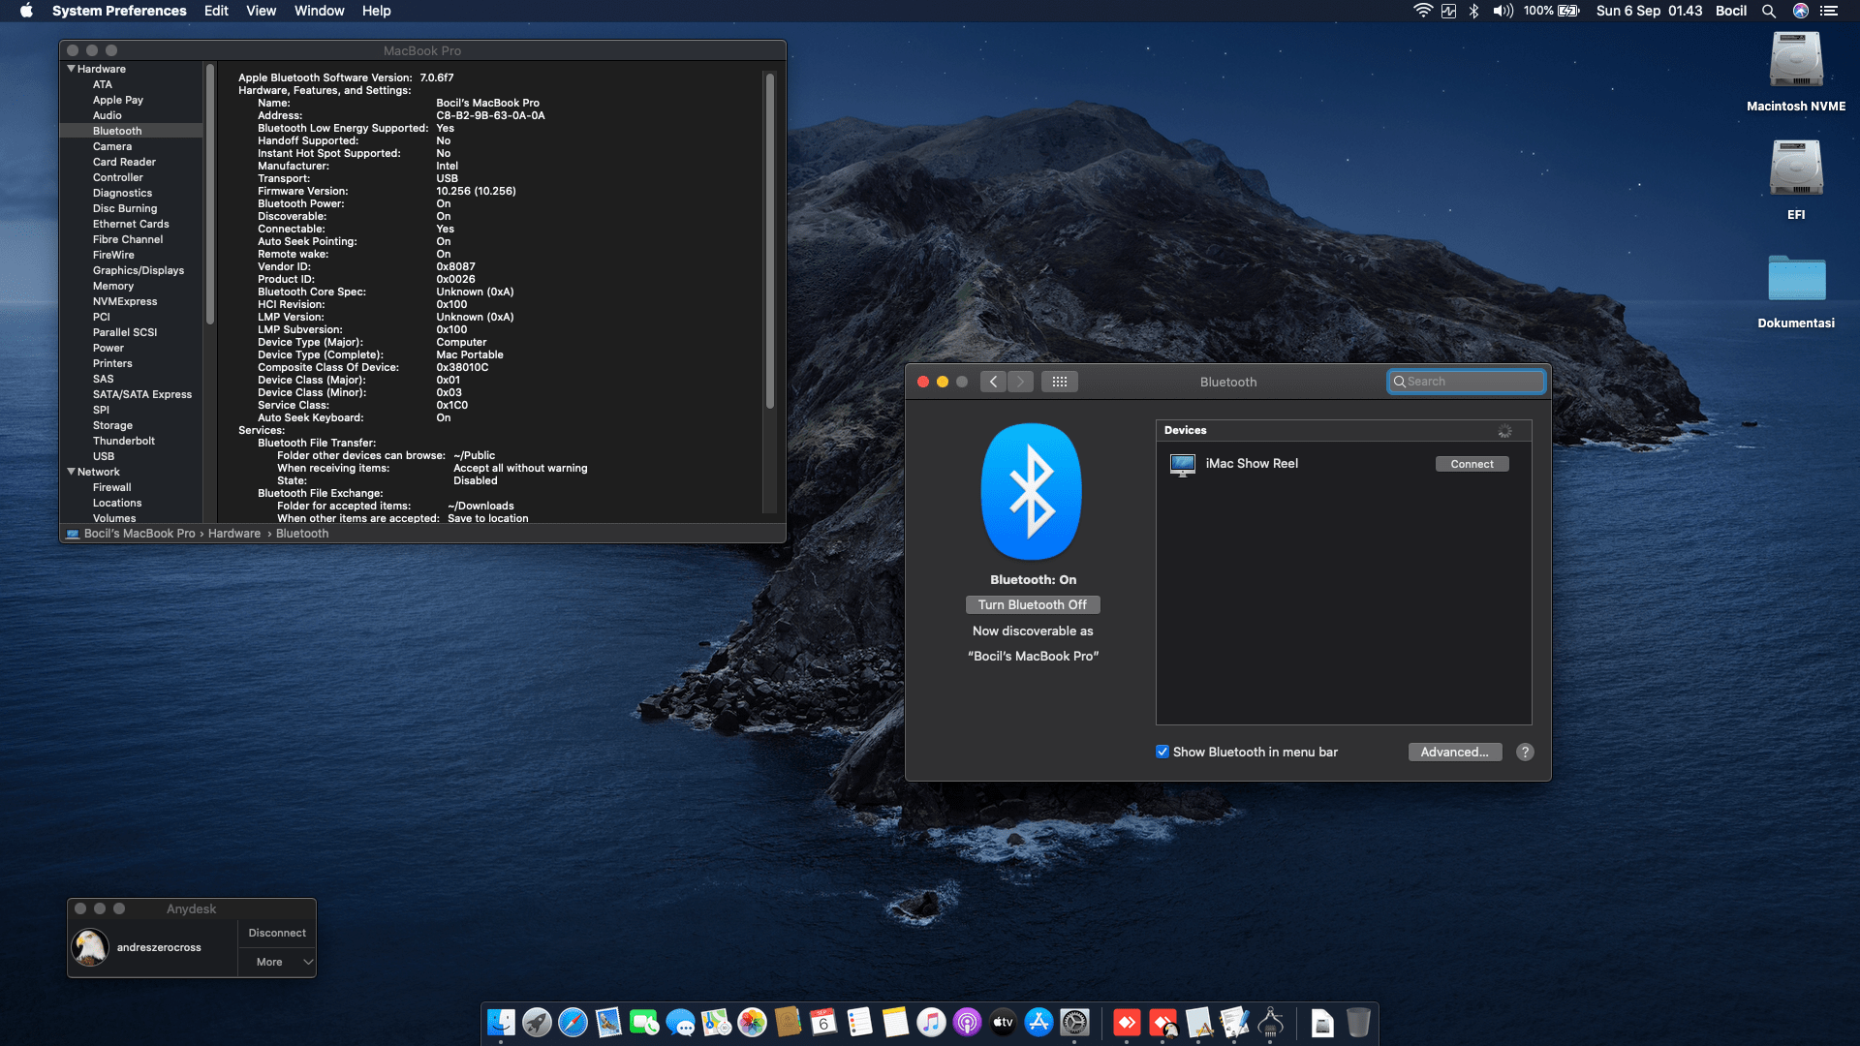Open the Macintosh NVME drive on desktop

click(x=1796, y=60)
